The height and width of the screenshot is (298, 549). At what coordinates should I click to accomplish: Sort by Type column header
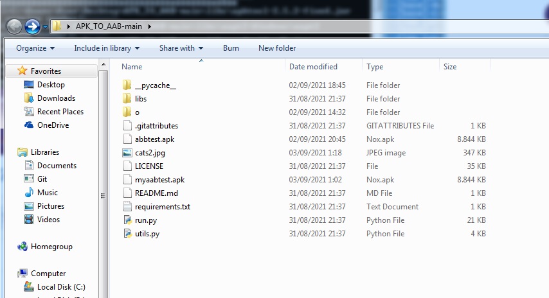(x=375, y=66)
